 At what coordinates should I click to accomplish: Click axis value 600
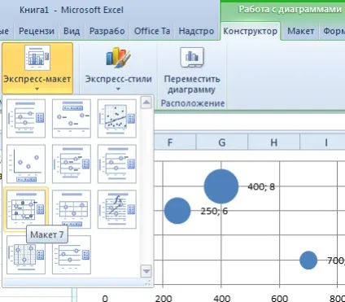click(x=280, y=298)
